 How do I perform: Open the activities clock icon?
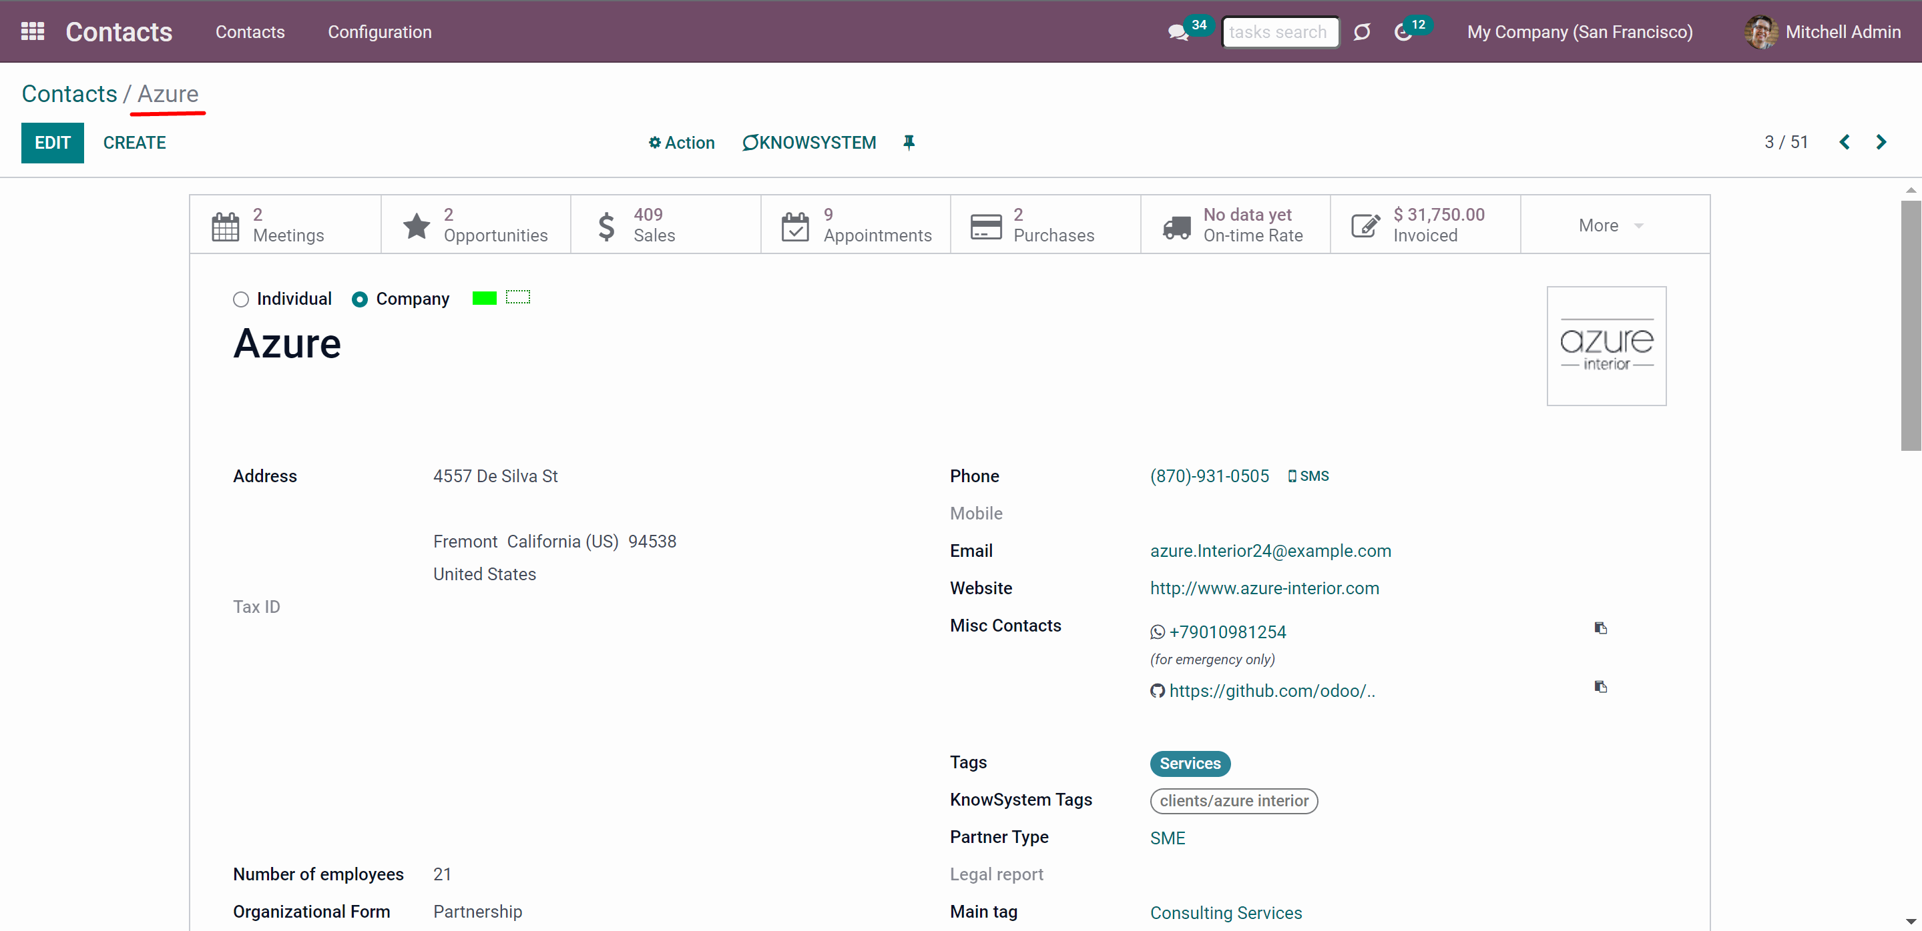[1403, 32]
